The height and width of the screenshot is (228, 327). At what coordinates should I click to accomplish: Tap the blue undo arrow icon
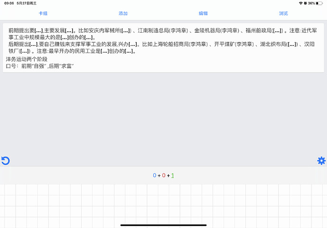coord(5,161)
